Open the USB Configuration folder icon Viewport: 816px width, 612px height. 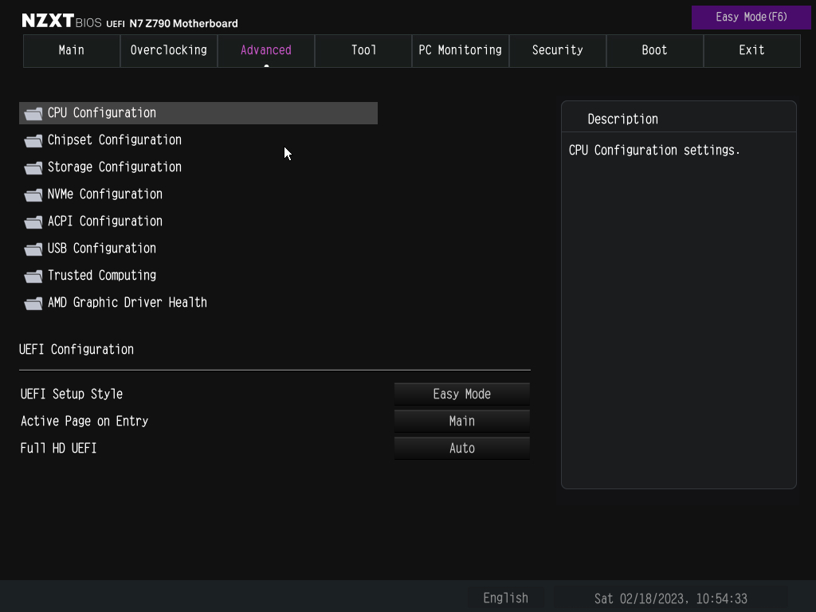tap(33, 248)
